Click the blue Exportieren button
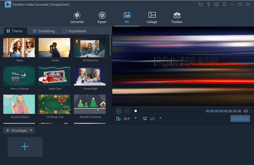Screen dimensions: 254x165 point(240,118)
